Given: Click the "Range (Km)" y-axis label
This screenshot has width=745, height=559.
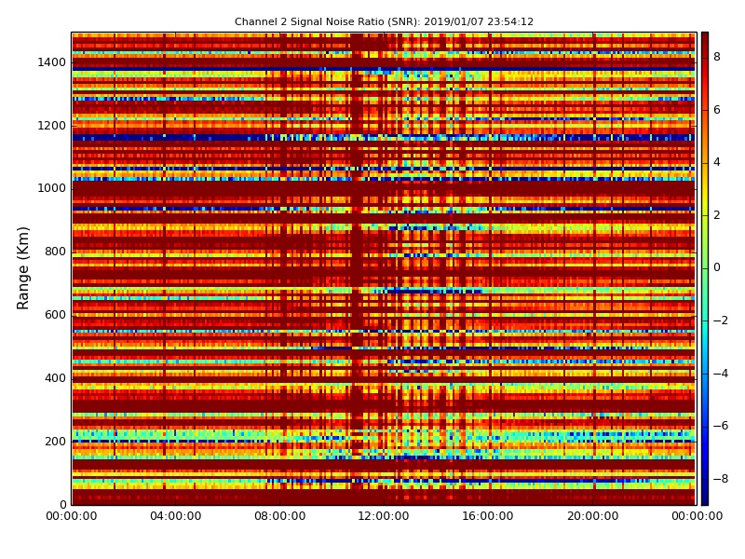Looking at the screenshot, I should pos(22,268).
